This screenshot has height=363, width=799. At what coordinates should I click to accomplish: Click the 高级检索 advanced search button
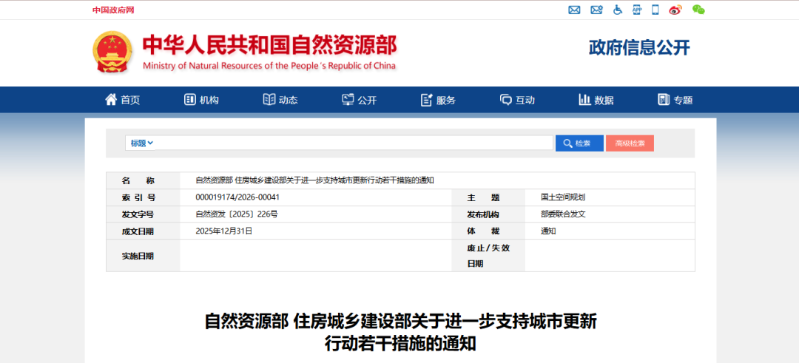tap(630, 143)
